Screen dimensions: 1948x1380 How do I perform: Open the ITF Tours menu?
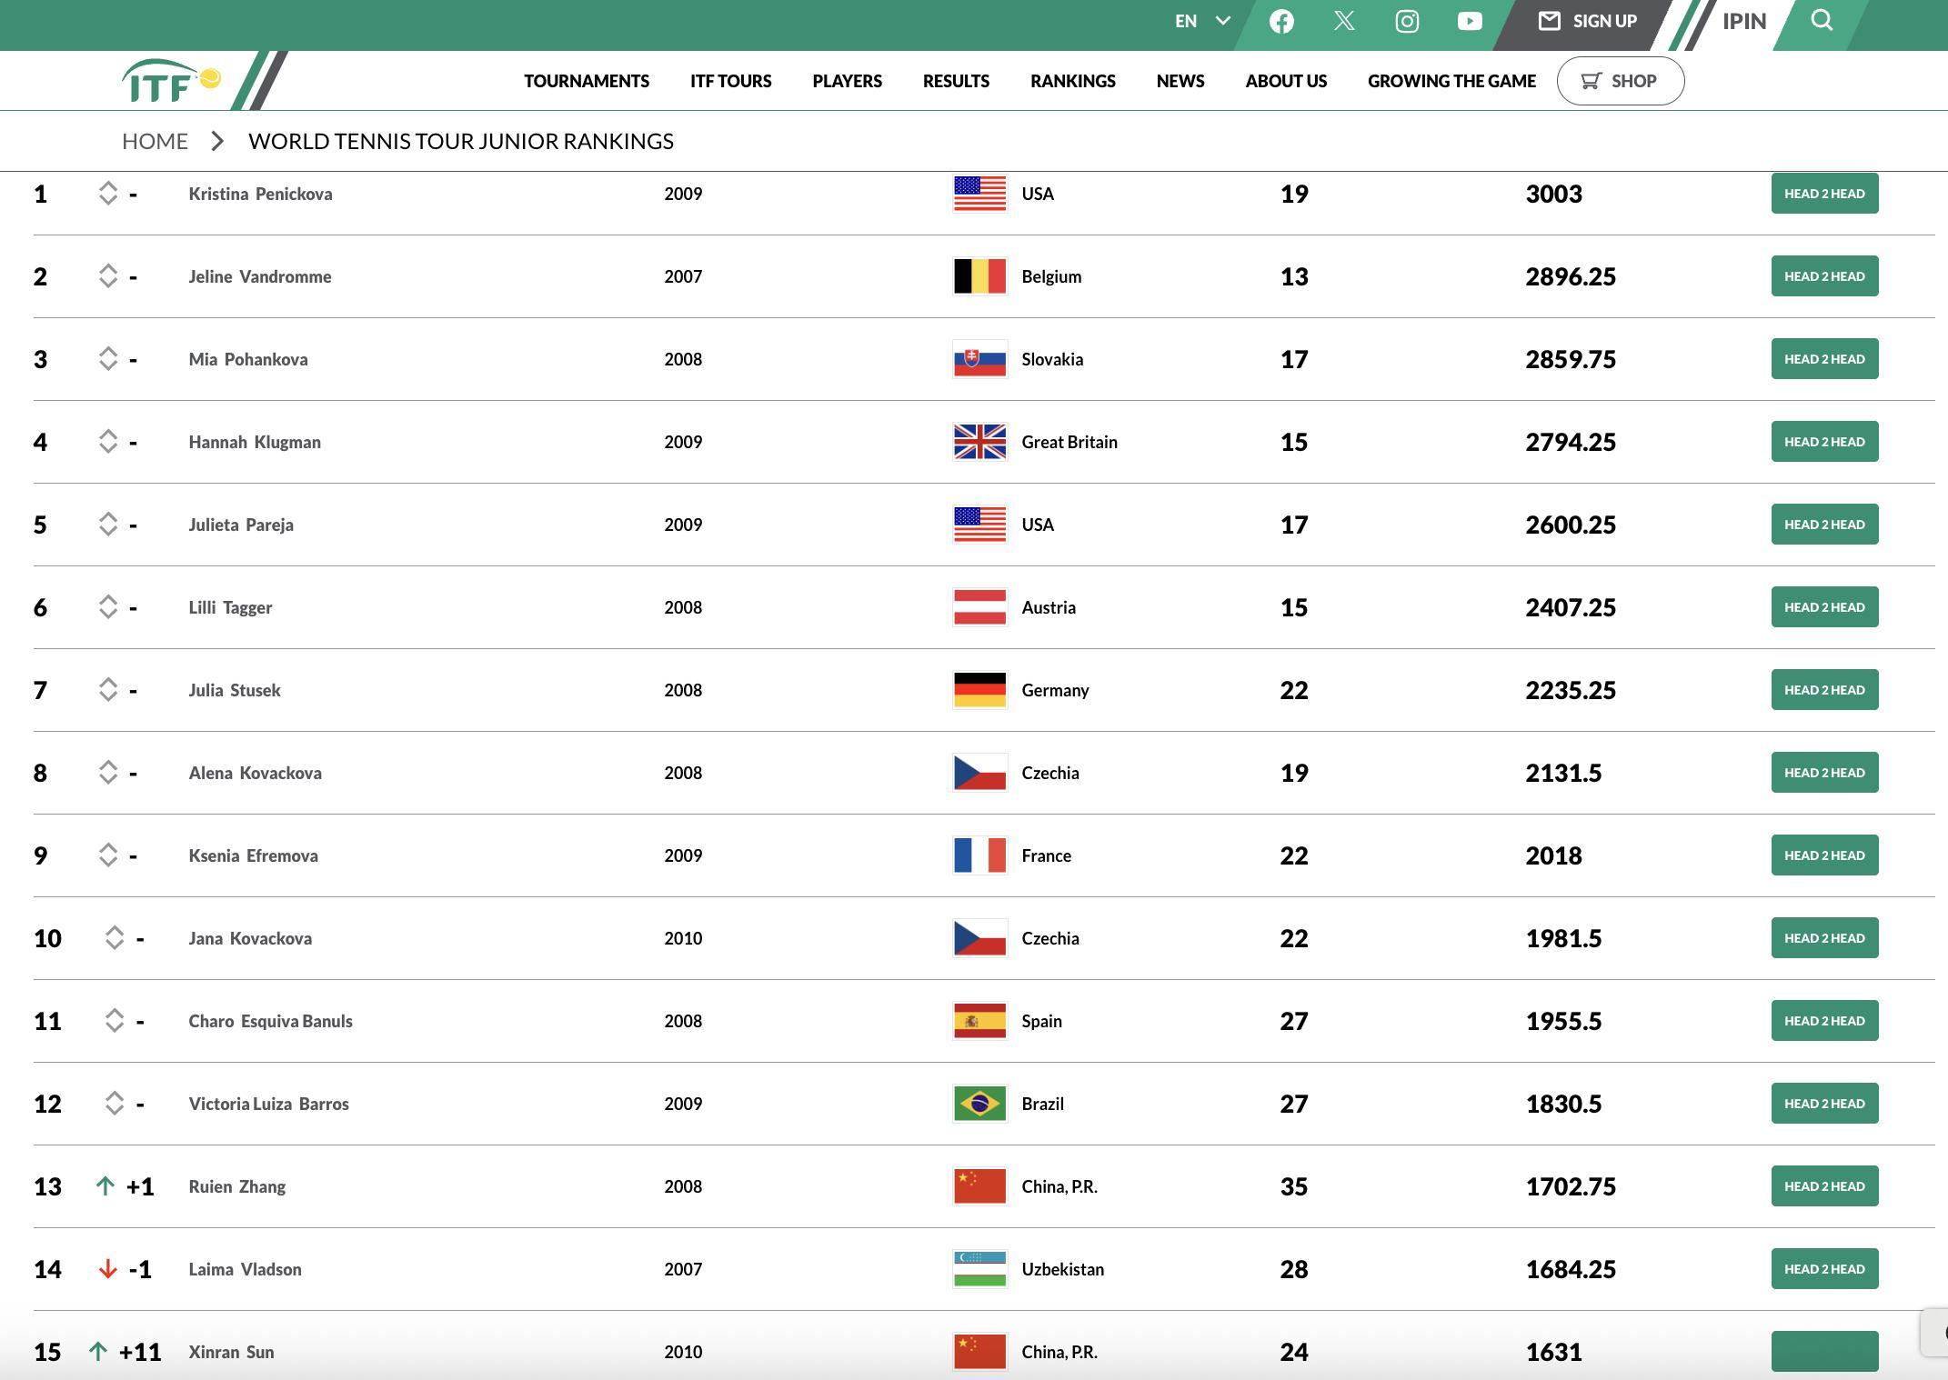click(730, 81)
